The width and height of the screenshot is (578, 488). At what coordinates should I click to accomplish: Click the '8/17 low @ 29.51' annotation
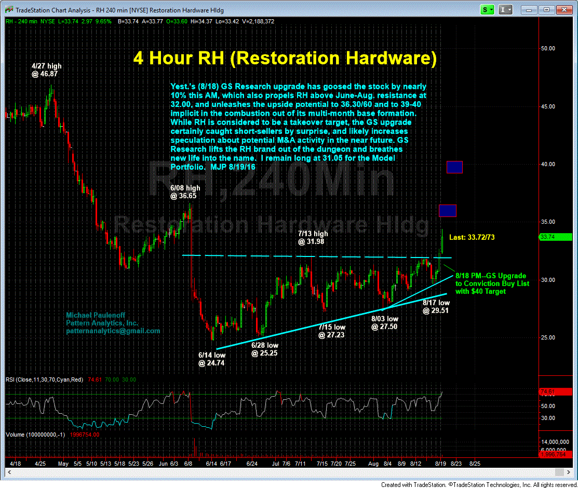[436, 307]
